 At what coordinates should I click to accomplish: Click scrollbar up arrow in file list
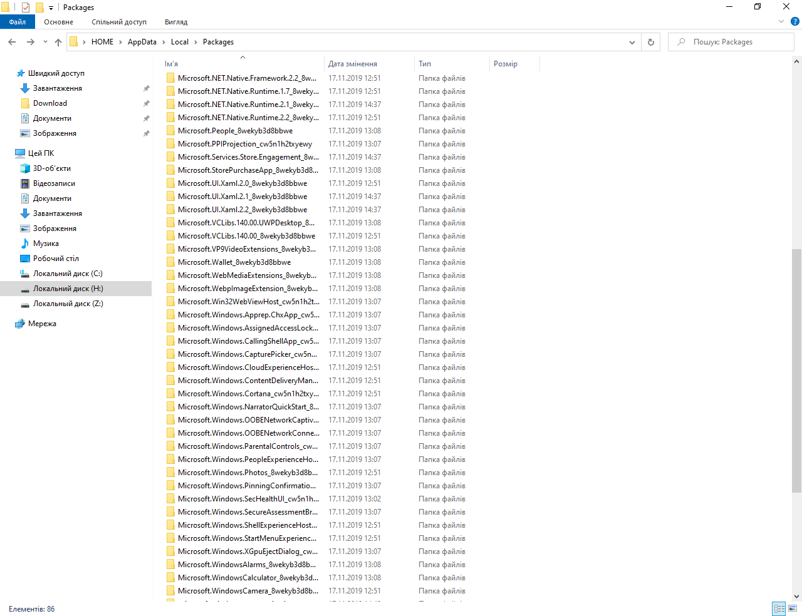point(797,61)
